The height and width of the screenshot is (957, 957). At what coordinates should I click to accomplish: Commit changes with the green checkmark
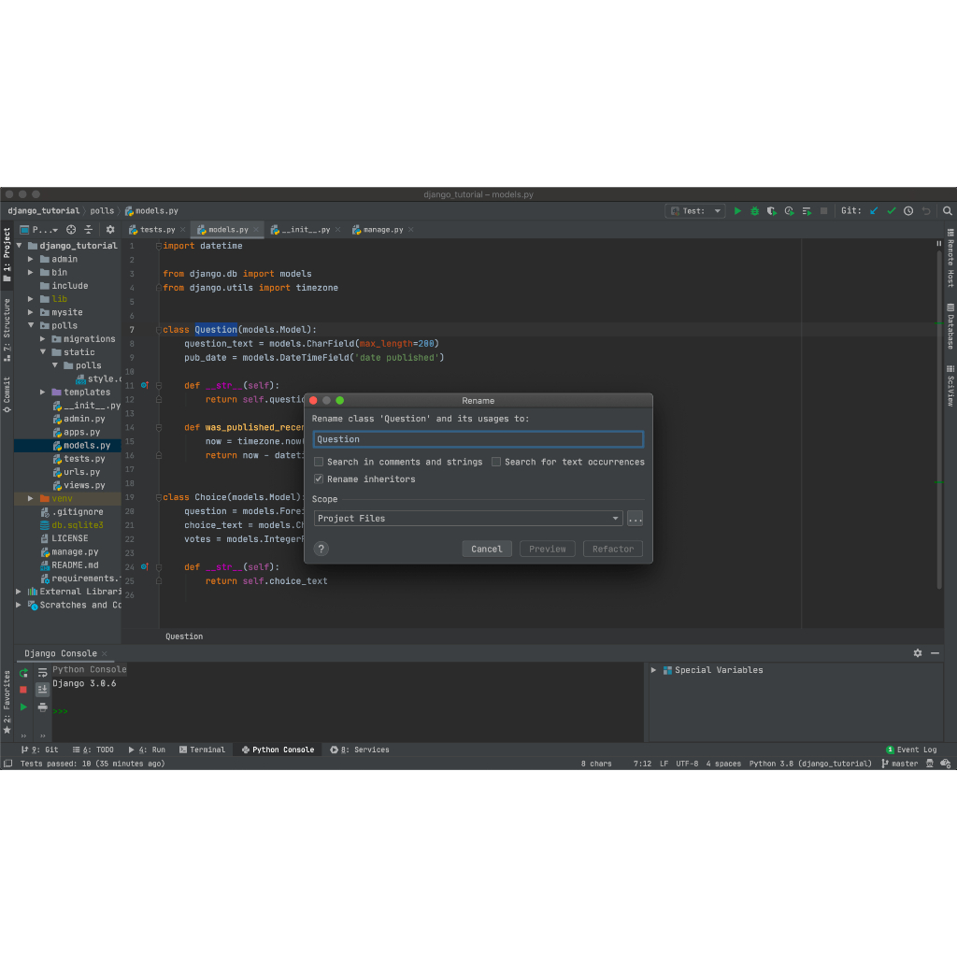891,211
